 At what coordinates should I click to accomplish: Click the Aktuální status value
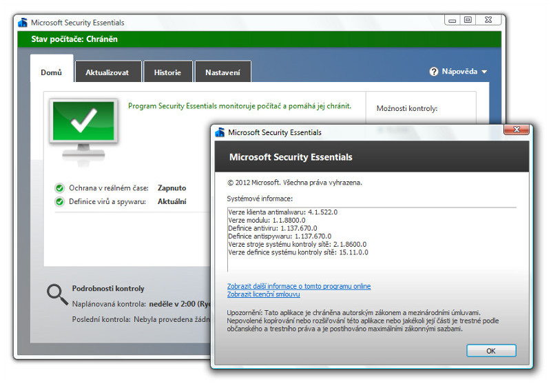click(x=171, y=201)
